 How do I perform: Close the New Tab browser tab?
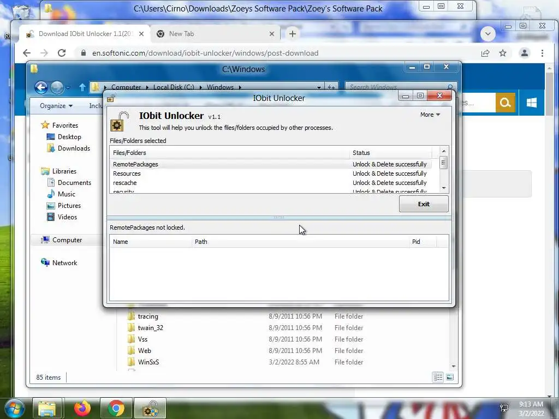coord(272,34)
